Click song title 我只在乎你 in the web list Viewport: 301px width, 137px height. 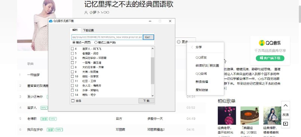(35, 130)
